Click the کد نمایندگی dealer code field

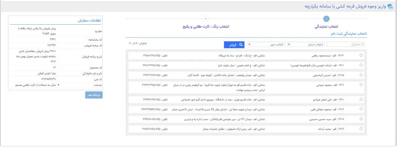(x=346, y=45)
